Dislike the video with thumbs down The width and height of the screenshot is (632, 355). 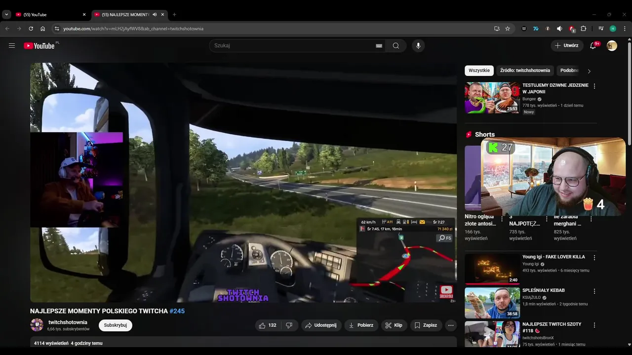(x=289, y=325)
